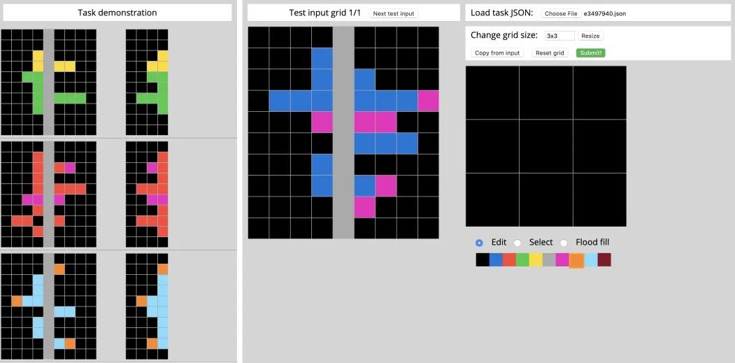735x363 pixels.
Task: Focus the grid size input field
Action: 559,36
